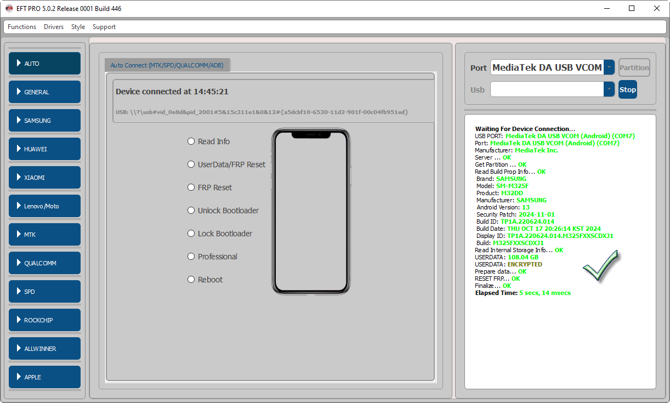The width and height of the screenshot is (670, 403).
Task: Click the Model SM-M325F log line
Action: tap(503, 186)
